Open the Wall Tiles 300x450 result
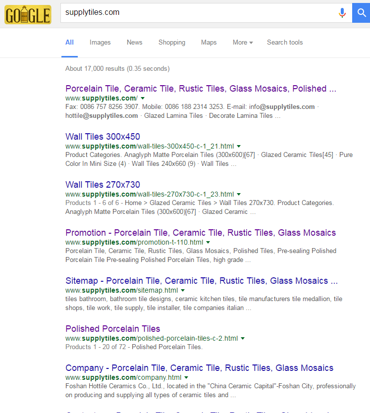 coord(103,137)
